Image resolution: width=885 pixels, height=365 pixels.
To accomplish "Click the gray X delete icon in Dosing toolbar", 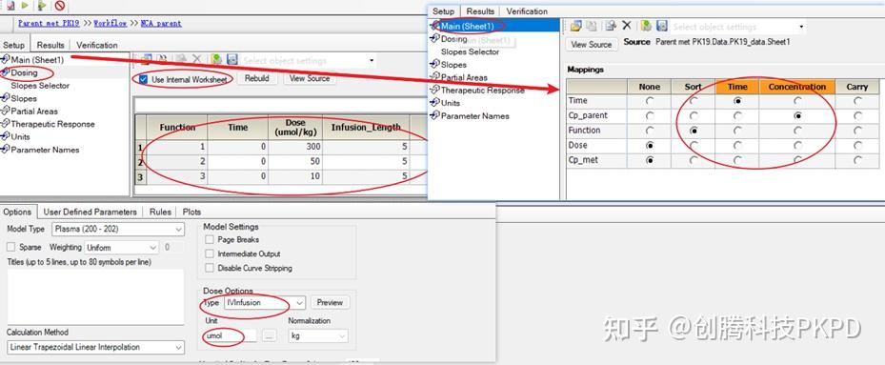I will click(x=196, y=59).
